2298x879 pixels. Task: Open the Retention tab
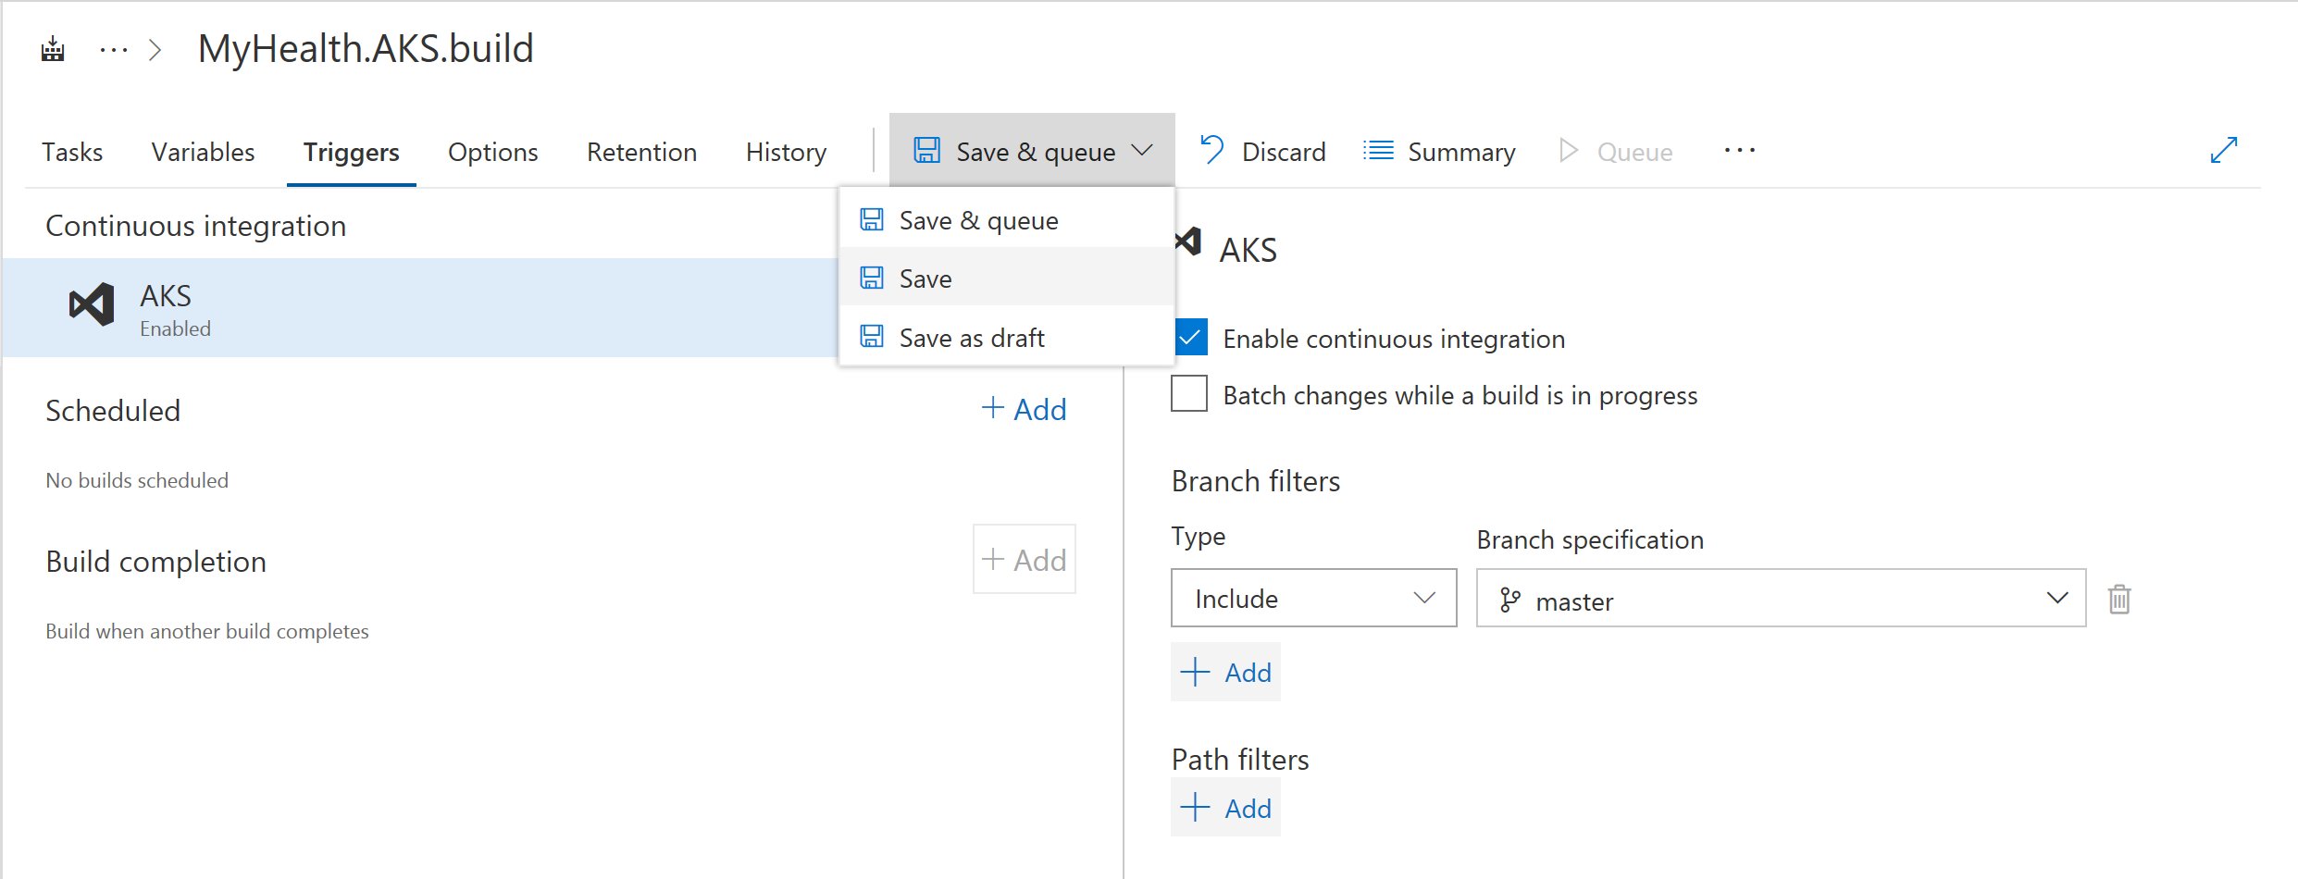pyautogui.click(x=641, y=152)
